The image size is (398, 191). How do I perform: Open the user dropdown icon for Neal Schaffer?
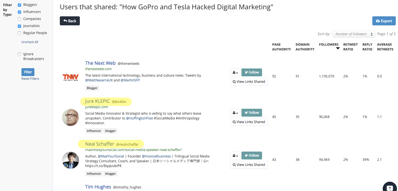pyautogui.click(x=235, y=156)
